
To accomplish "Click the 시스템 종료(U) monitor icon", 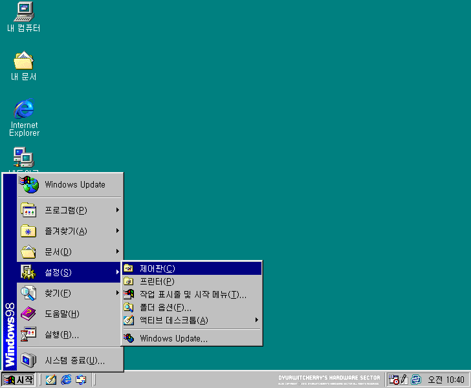I will click(28, 360).
